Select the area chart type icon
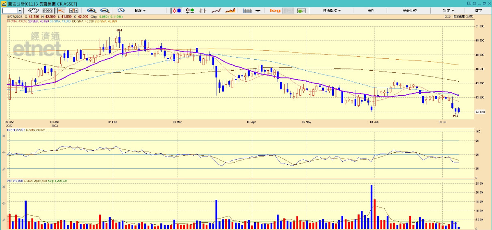The height and width of the screenshot is (230, 492). pos(230,11)
